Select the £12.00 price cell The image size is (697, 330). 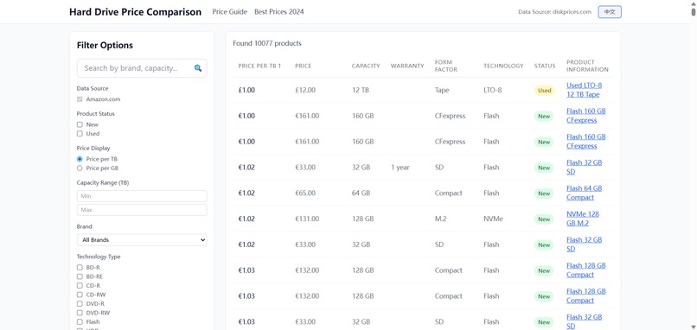coord(305,90)
